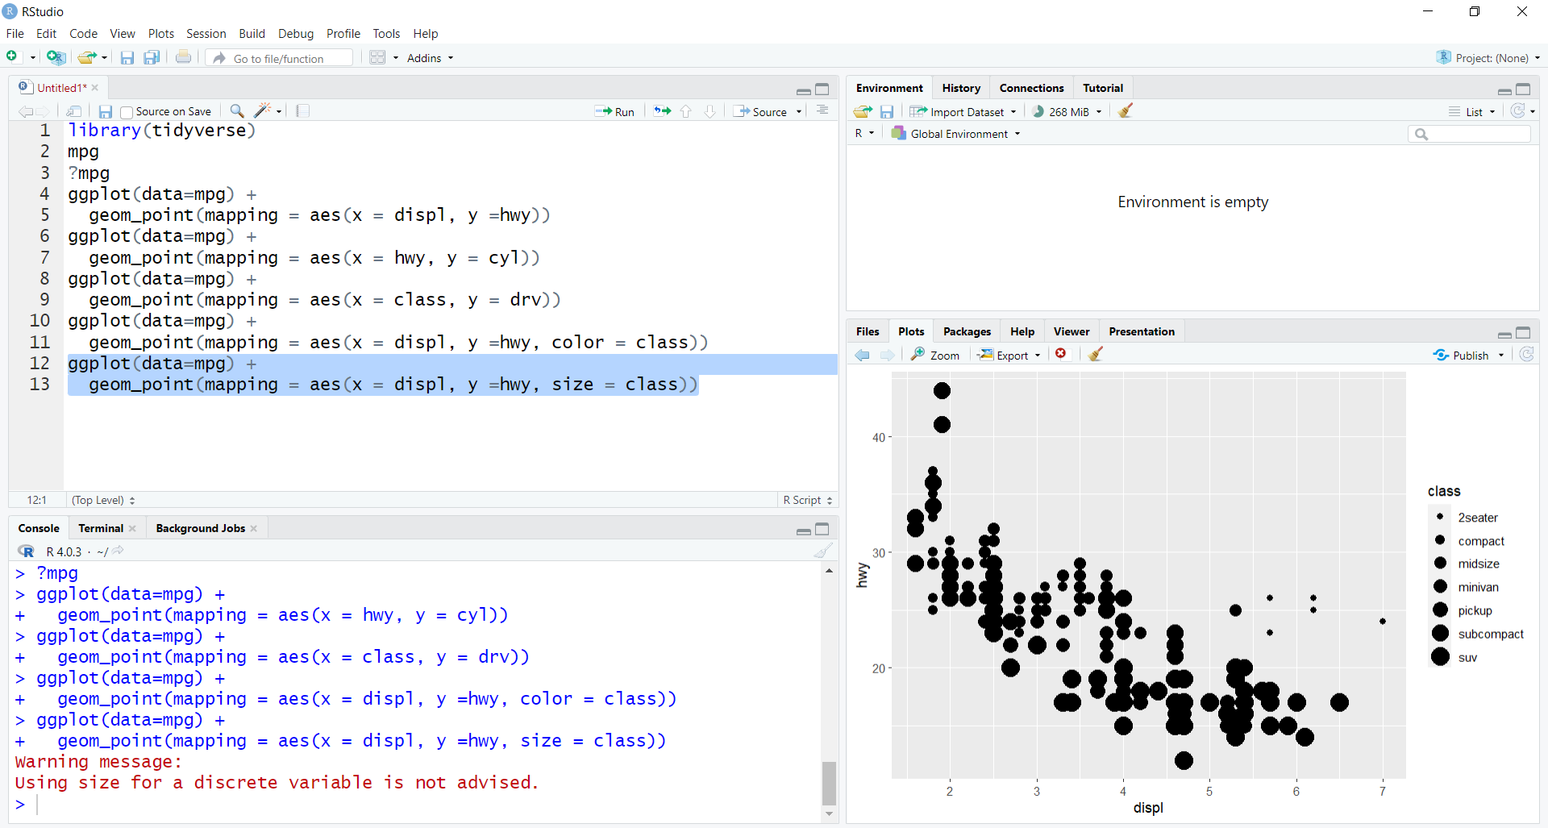Click the Save all documents icon
Viewport: 1548px width, 828px height.
pyautogui.click(x=152, y=57)
